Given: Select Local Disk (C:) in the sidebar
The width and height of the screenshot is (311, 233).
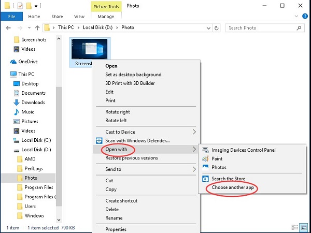Looking at the screenshot, I should click(36, 140).
